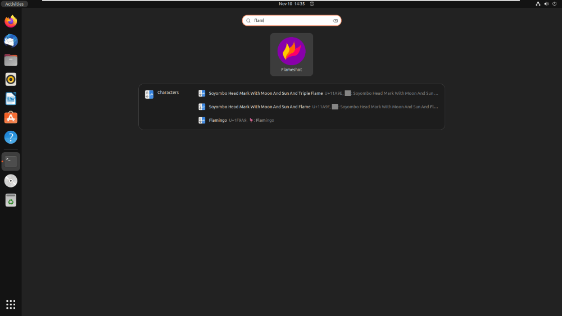Open the power menu in the top bar
This screenshot has width=562, height=316.
tap(555, 4)
